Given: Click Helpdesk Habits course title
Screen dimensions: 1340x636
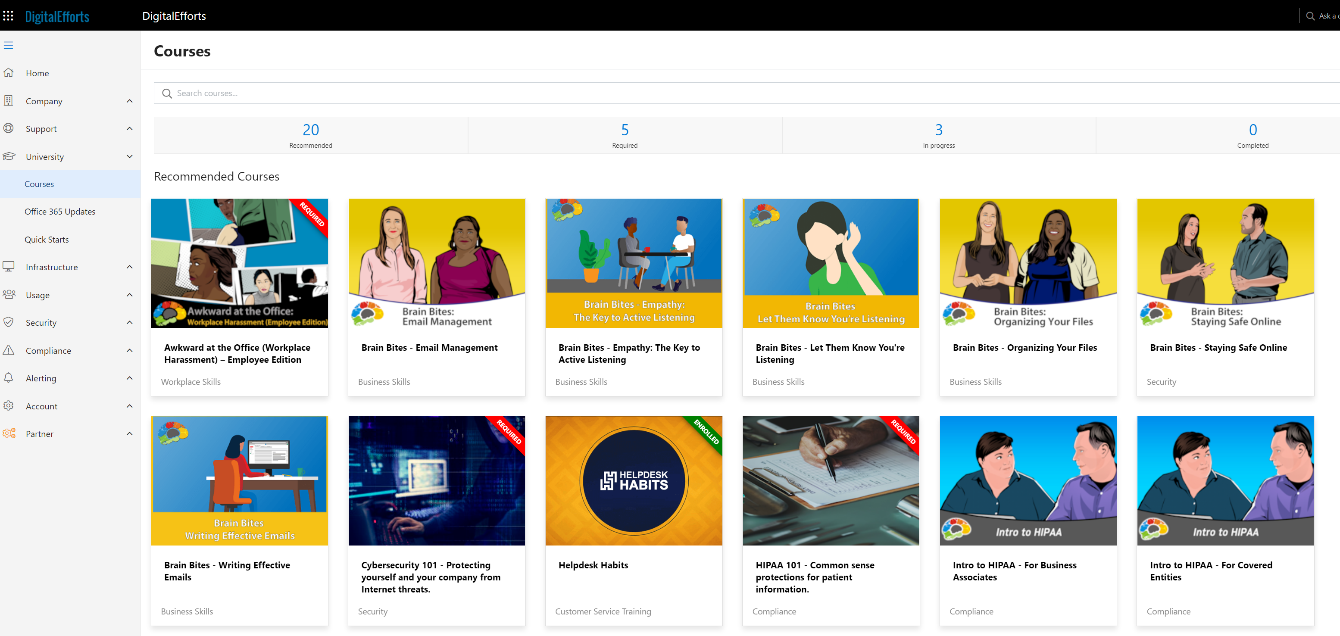Looking at the screenshot, I should pyautogui.click(x=593, y=565).
